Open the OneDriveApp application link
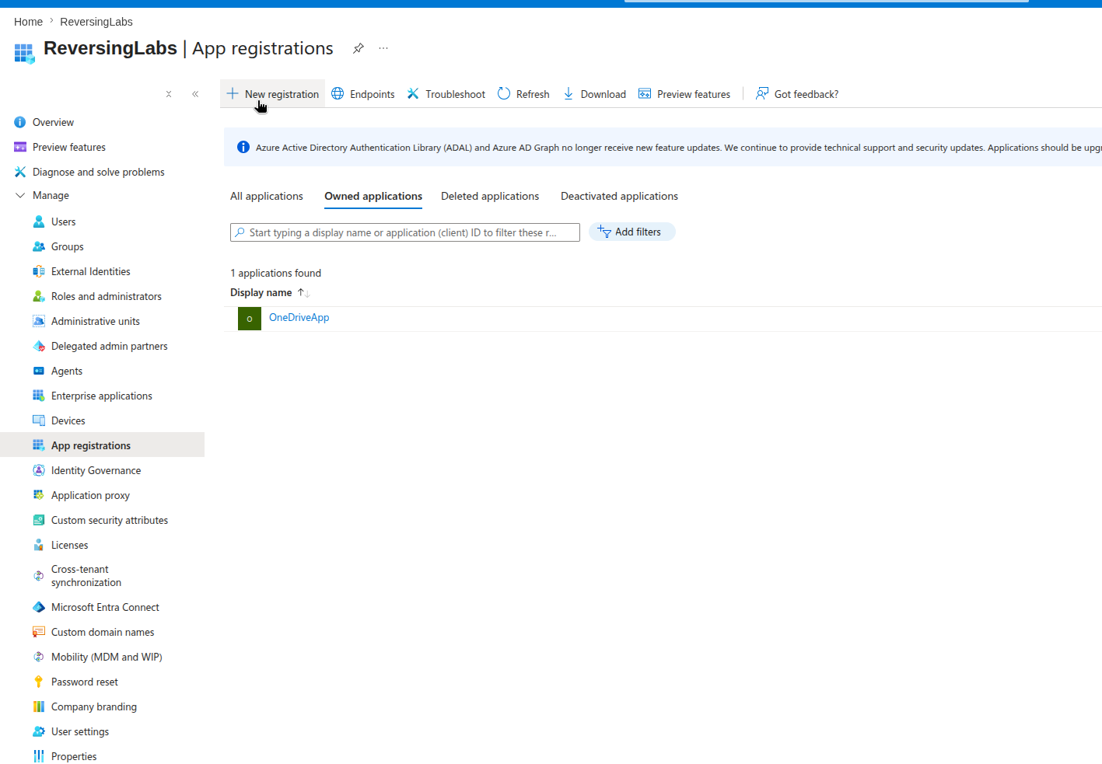This screenshot has height=764, width=1102. [299, 317]
